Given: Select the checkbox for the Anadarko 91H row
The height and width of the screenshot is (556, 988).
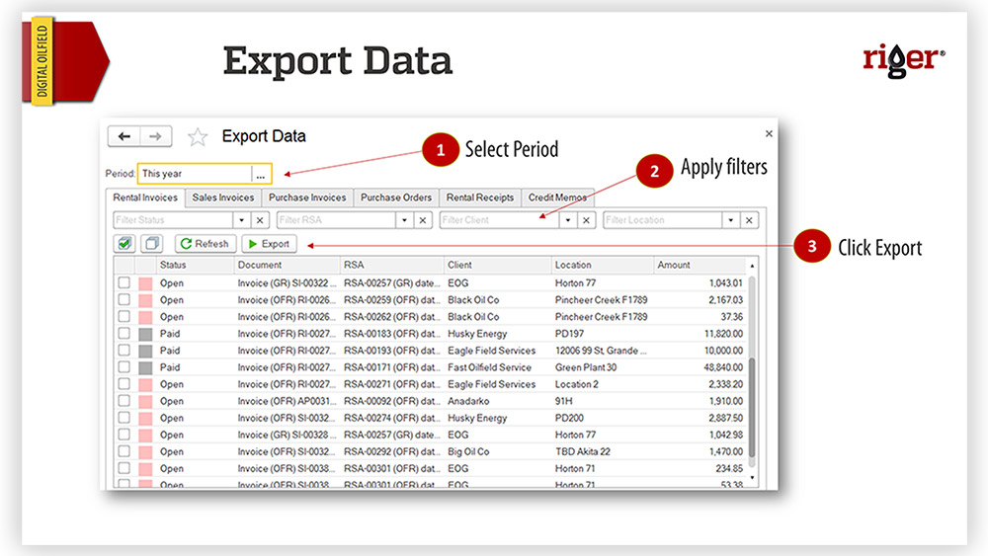Looking at the screenshot, I should (124, 401).
